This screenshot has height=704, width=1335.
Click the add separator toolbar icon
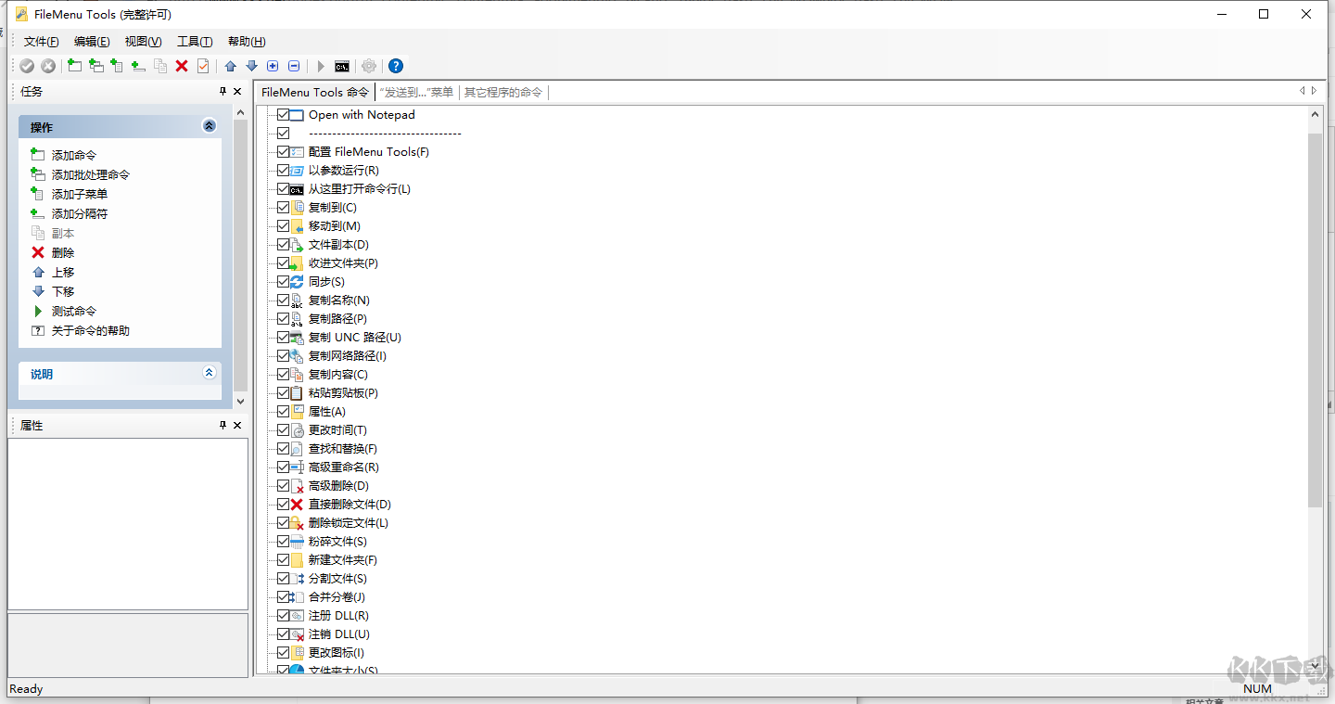coord(137,66)
